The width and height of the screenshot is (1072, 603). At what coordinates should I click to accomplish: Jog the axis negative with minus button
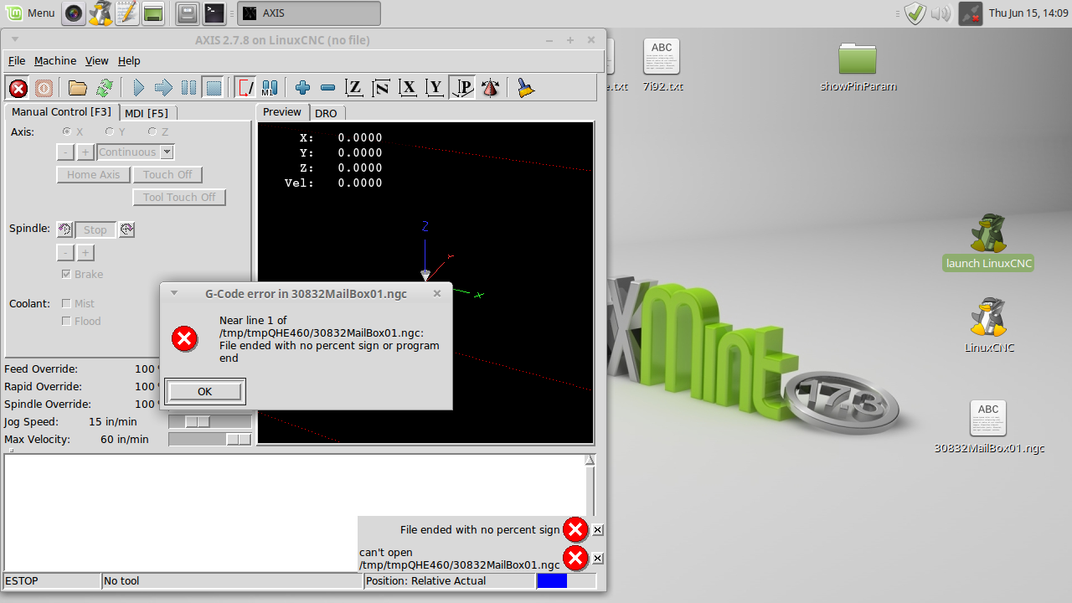(x=65, y=152)
